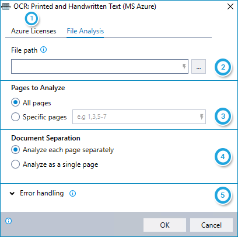Viewport: 238px width, 237px height.
Task: Browse for file with the ellipsis button
Action: pos(198,67)
